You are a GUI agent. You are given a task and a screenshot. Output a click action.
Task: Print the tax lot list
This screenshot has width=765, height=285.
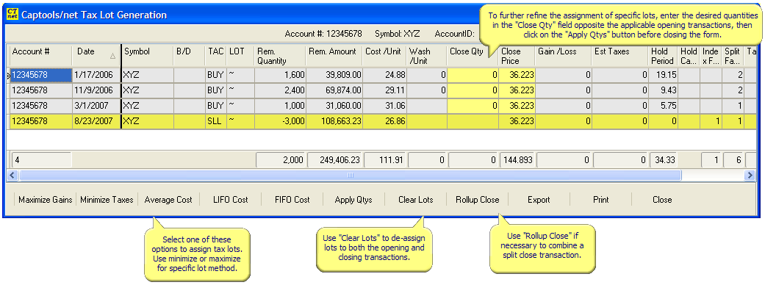[x=600, y=200]
